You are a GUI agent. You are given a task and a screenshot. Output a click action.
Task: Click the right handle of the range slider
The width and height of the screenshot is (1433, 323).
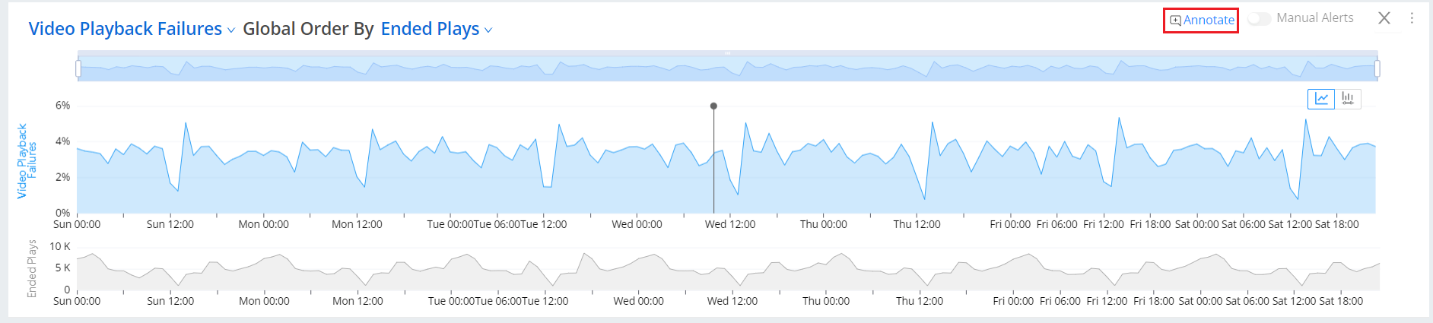click(x=1377, y=68)
